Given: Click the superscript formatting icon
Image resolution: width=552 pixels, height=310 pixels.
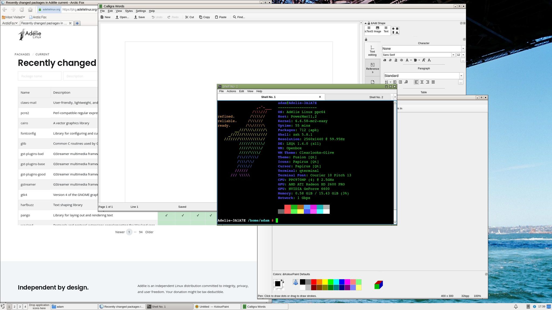Looking at the screenshot, I should [x=423, y=60].
